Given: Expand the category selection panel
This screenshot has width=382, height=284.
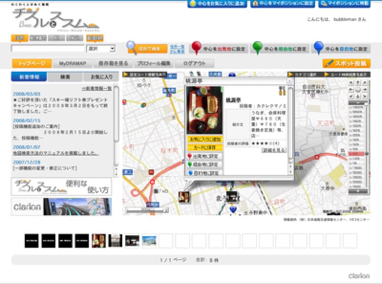Looking at the screenshot, I should 305,75.
